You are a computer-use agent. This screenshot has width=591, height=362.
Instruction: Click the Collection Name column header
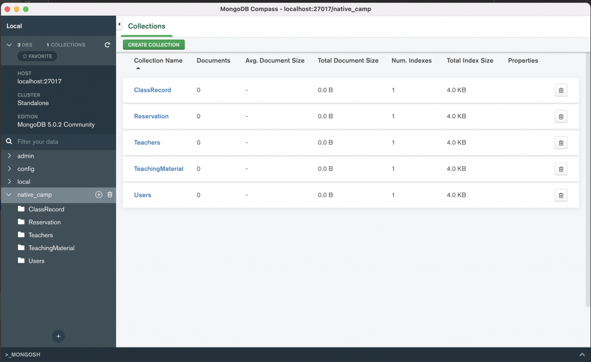tap(158, 60)
